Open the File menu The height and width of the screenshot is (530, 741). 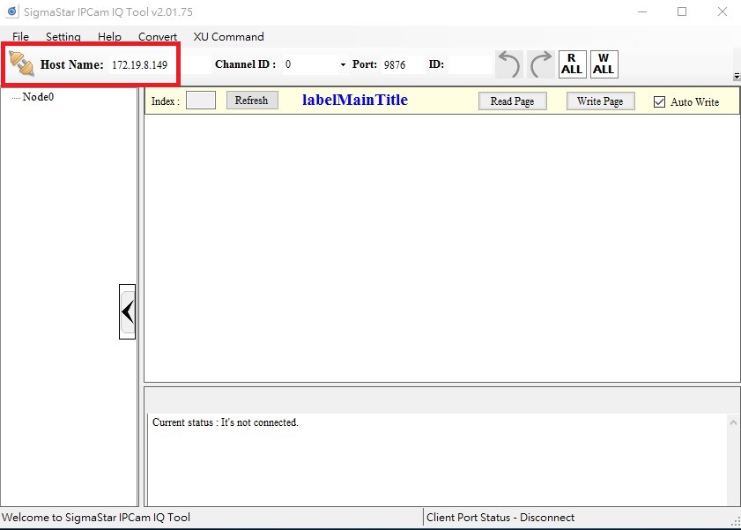pyautogui.click(x=20, y=37)
